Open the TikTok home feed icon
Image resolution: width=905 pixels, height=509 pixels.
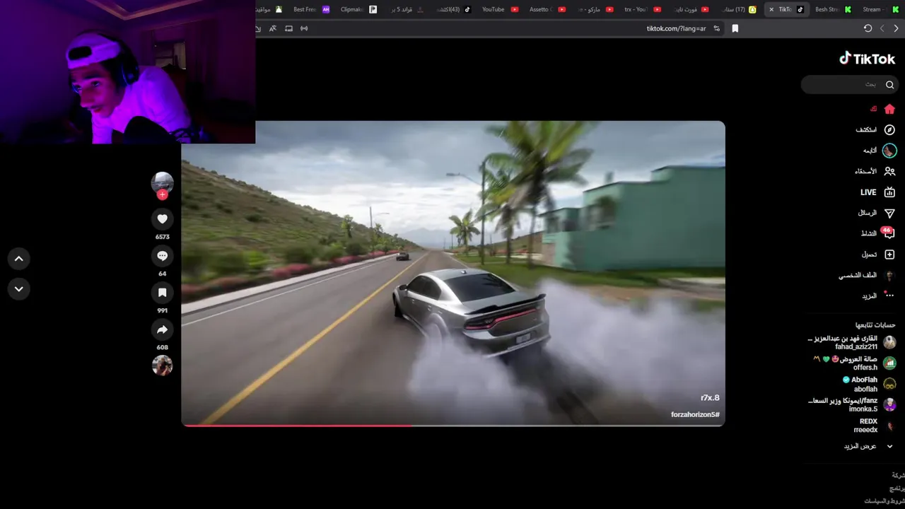tap(889, 109)
